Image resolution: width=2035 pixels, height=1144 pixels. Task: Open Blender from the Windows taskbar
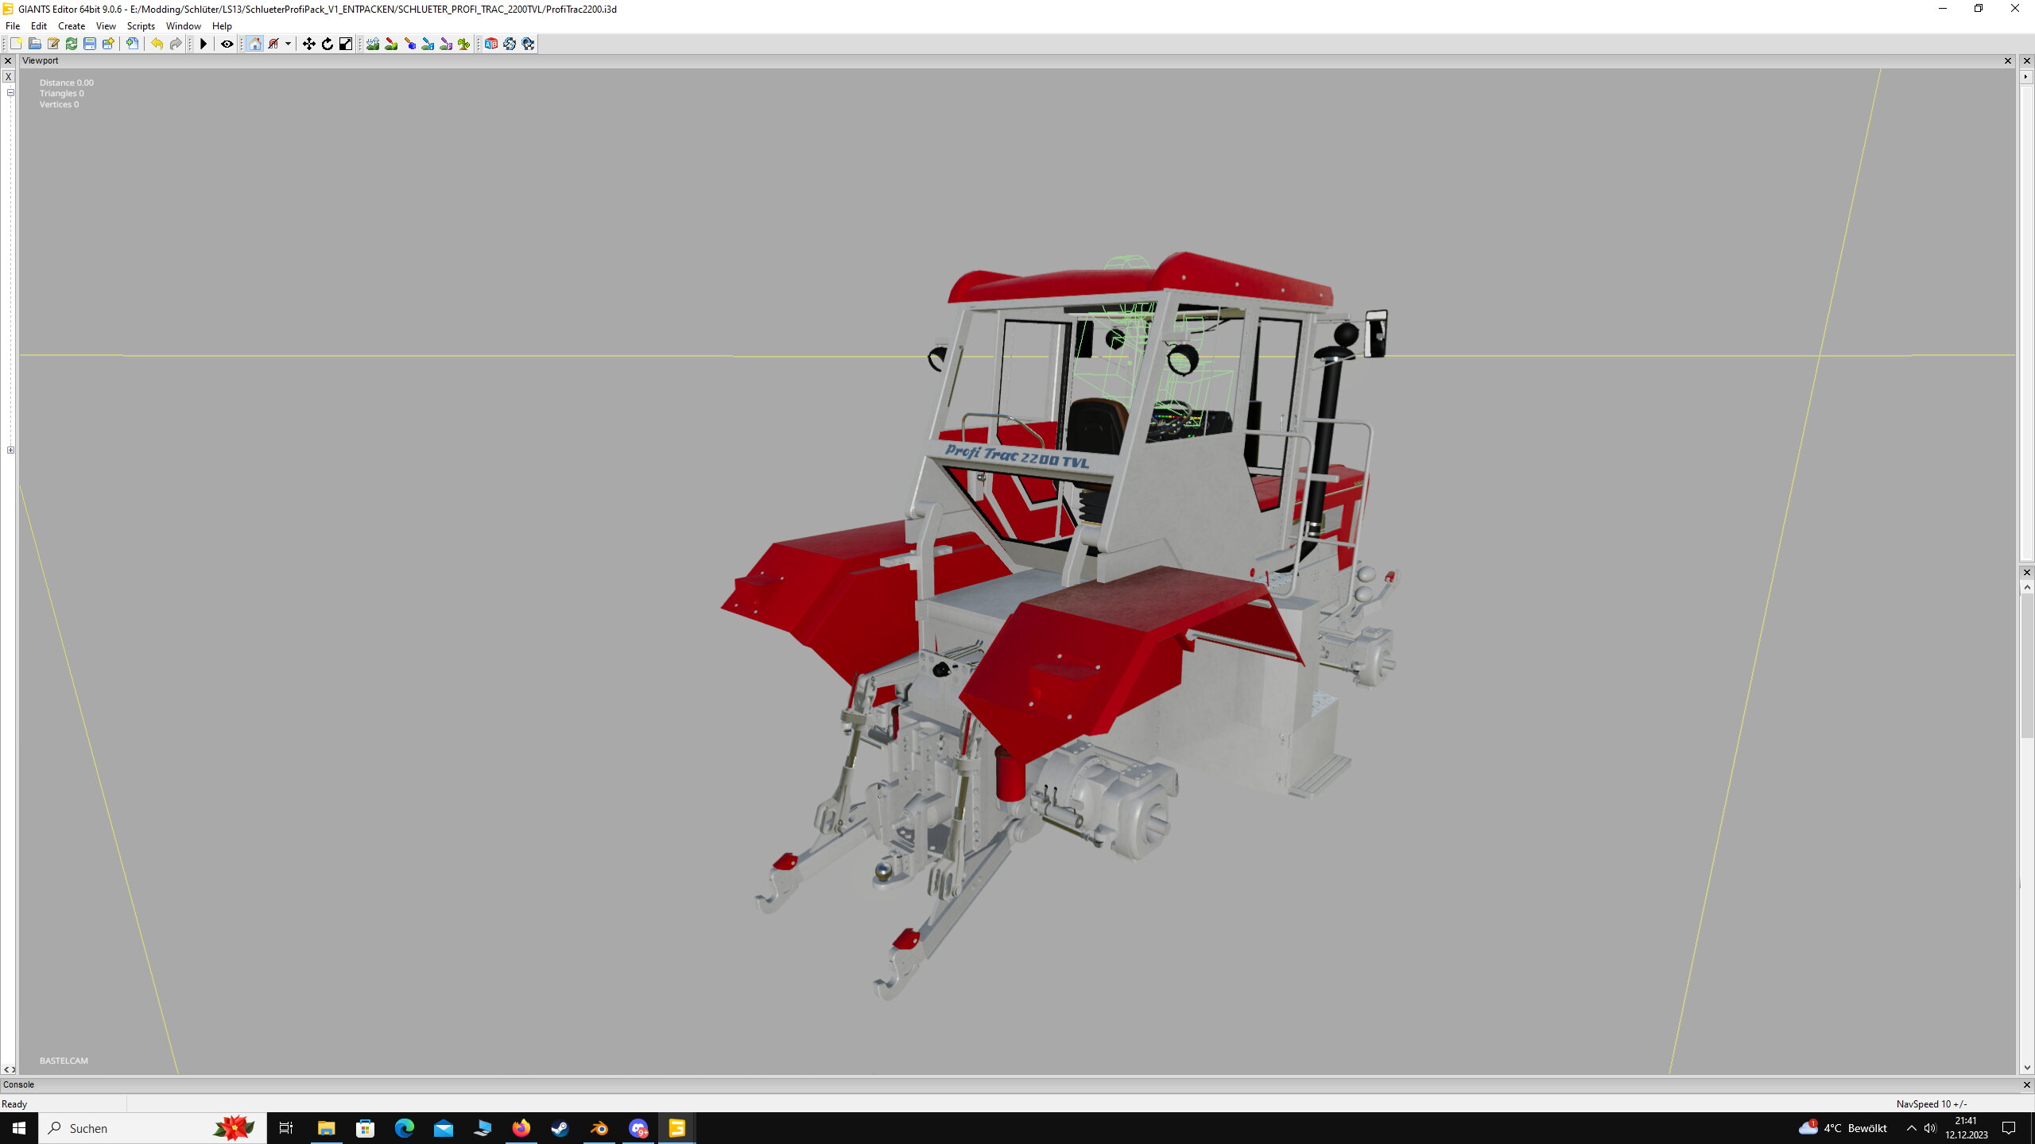pyautogui.click(x=599, y=1128)
